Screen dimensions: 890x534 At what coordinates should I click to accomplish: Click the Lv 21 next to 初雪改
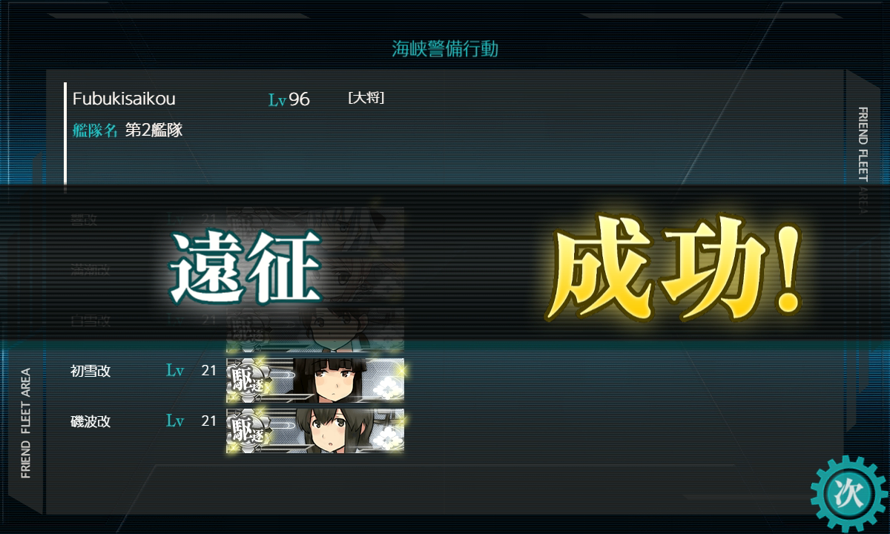pyautogui.click(x=191, y=371)
